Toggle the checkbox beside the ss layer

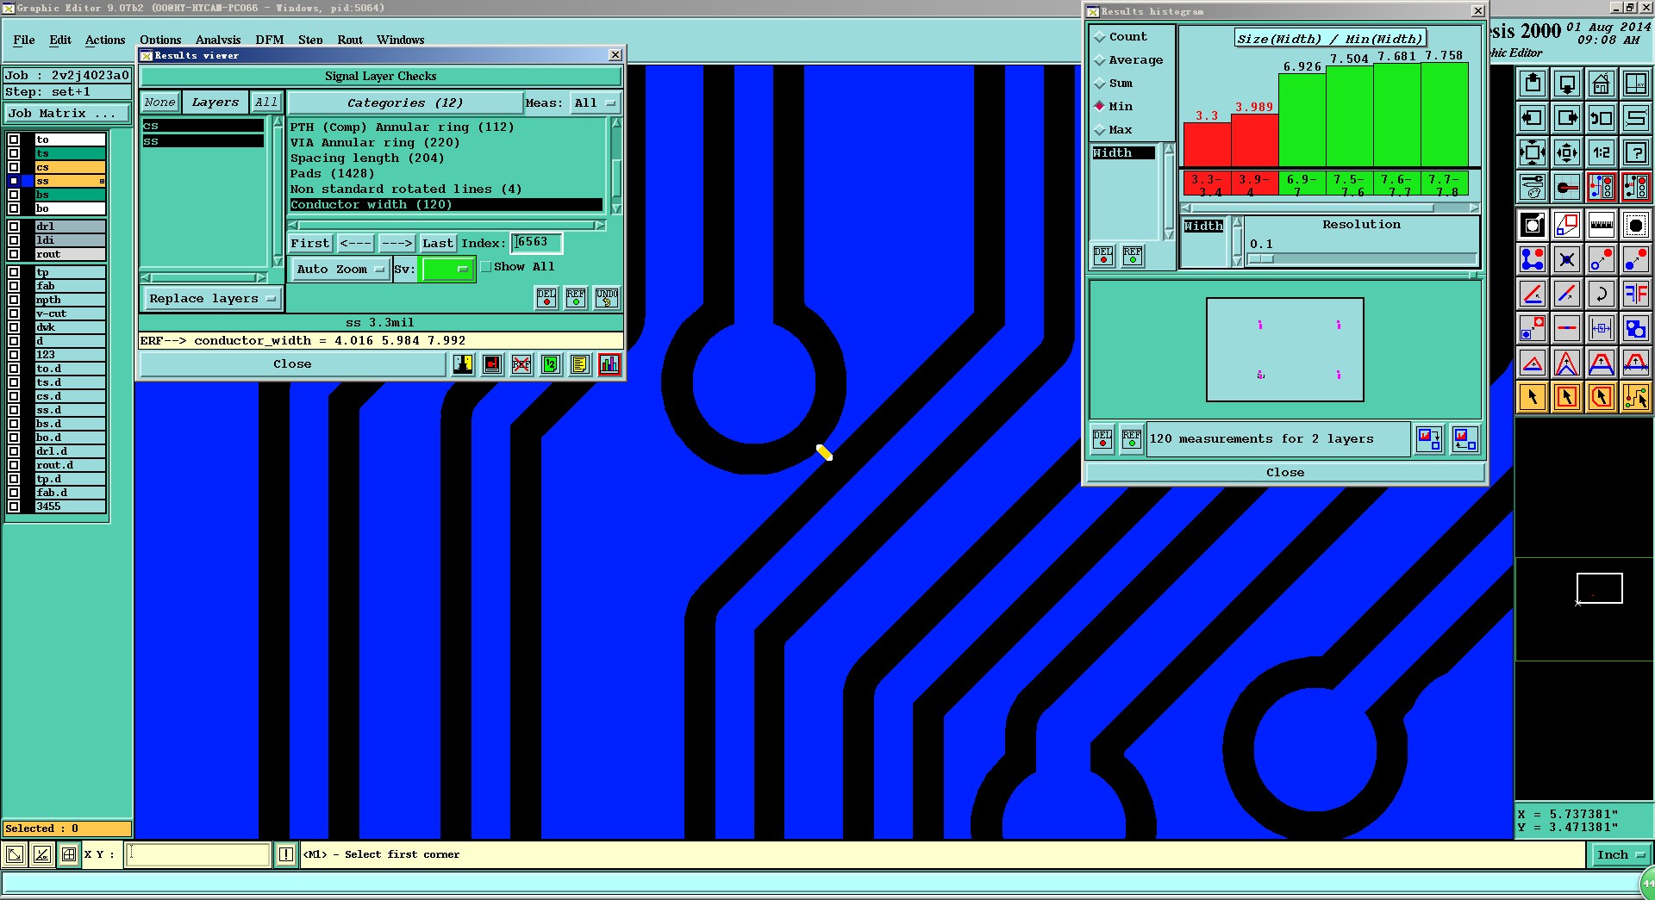click(14, 181)
